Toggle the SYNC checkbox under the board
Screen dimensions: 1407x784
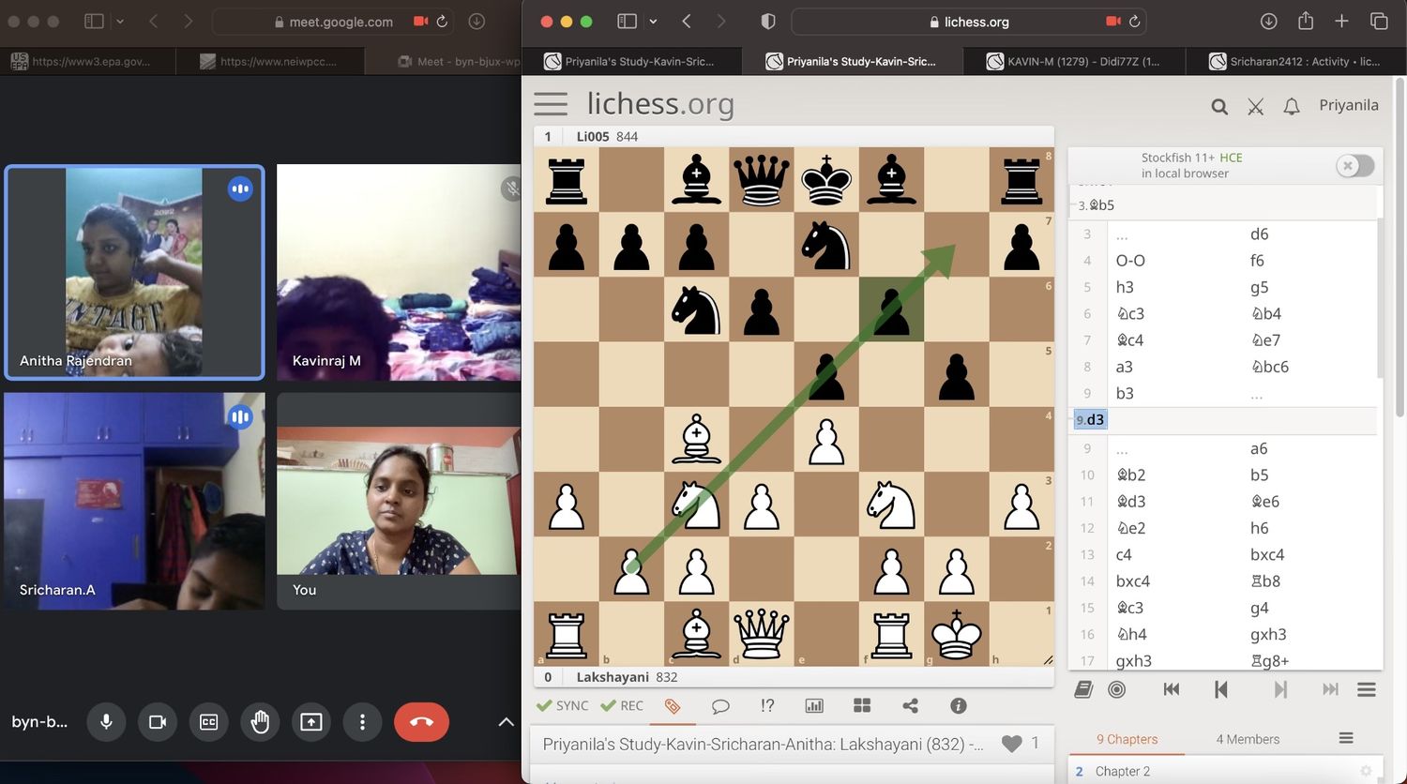click(562, 705)
